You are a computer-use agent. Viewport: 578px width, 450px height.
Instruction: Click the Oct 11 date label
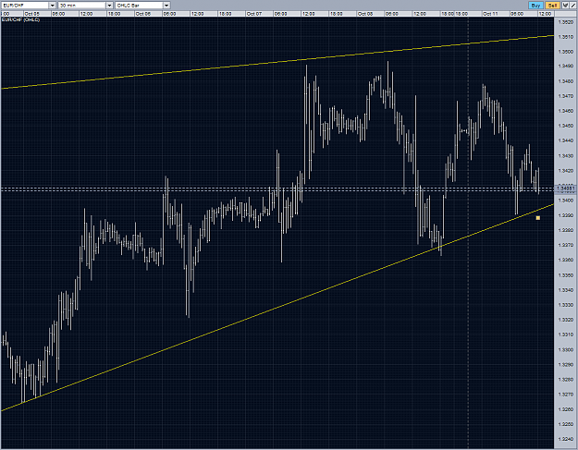coord(490,14)
